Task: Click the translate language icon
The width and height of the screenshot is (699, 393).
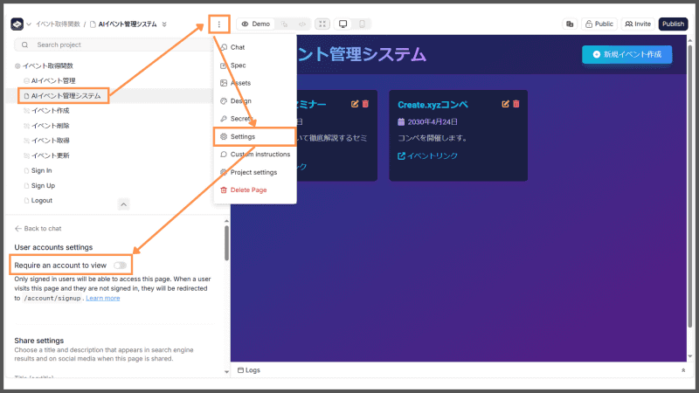Action: [x=570, y=24]
